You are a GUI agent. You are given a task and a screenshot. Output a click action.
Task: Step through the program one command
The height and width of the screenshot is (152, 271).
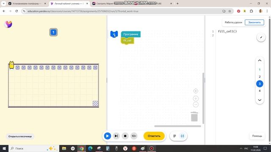[116, 136]
